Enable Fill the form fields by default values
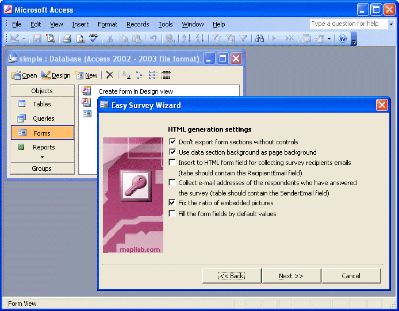399x311 pixels. pyautogui.click(x=172, y=214)
